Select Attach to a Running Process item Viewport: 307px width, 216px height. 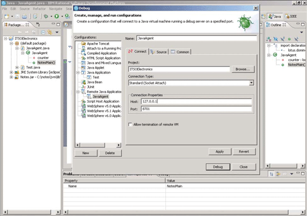point(104,48)
